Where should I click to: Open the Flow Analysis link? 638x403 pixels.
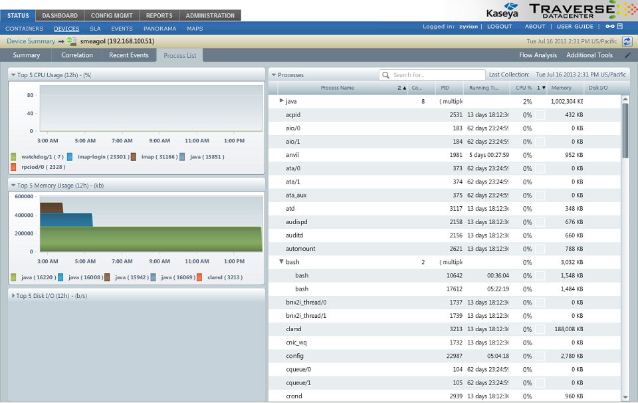[x=538, y=55]
